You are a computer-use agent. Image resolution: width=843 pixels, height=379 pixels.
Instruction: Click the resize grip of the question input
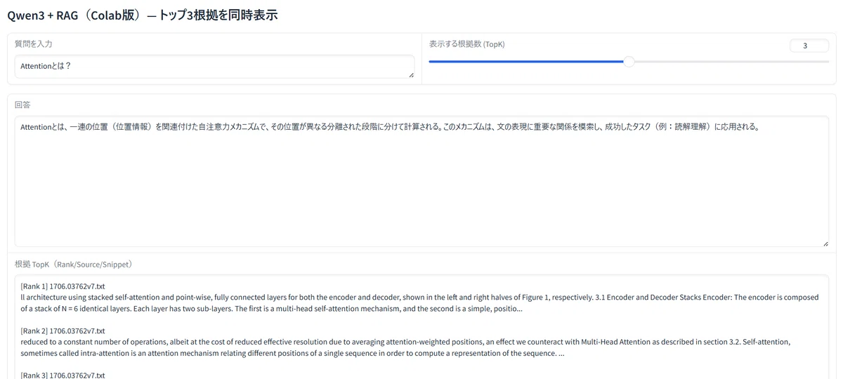click(411, 74)
